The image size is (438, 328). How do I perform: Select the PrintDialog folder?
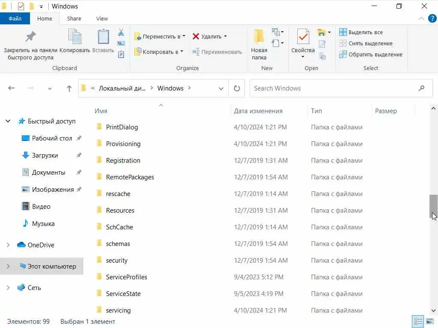tap(122, 127)
